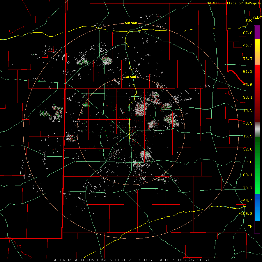Click the yellow-orange segment of color bar
The image size is (262, 262).
click(257, 52)
